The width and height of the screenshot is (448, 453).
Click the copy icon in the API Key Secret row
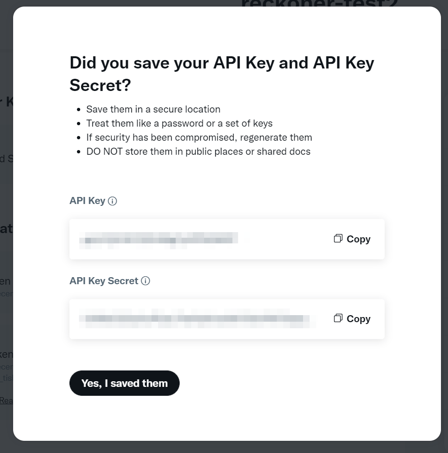click(338, 318)
